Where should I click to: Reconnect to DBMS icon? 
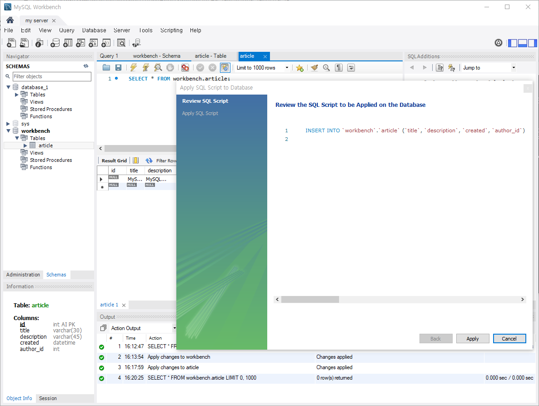(136, 43)
